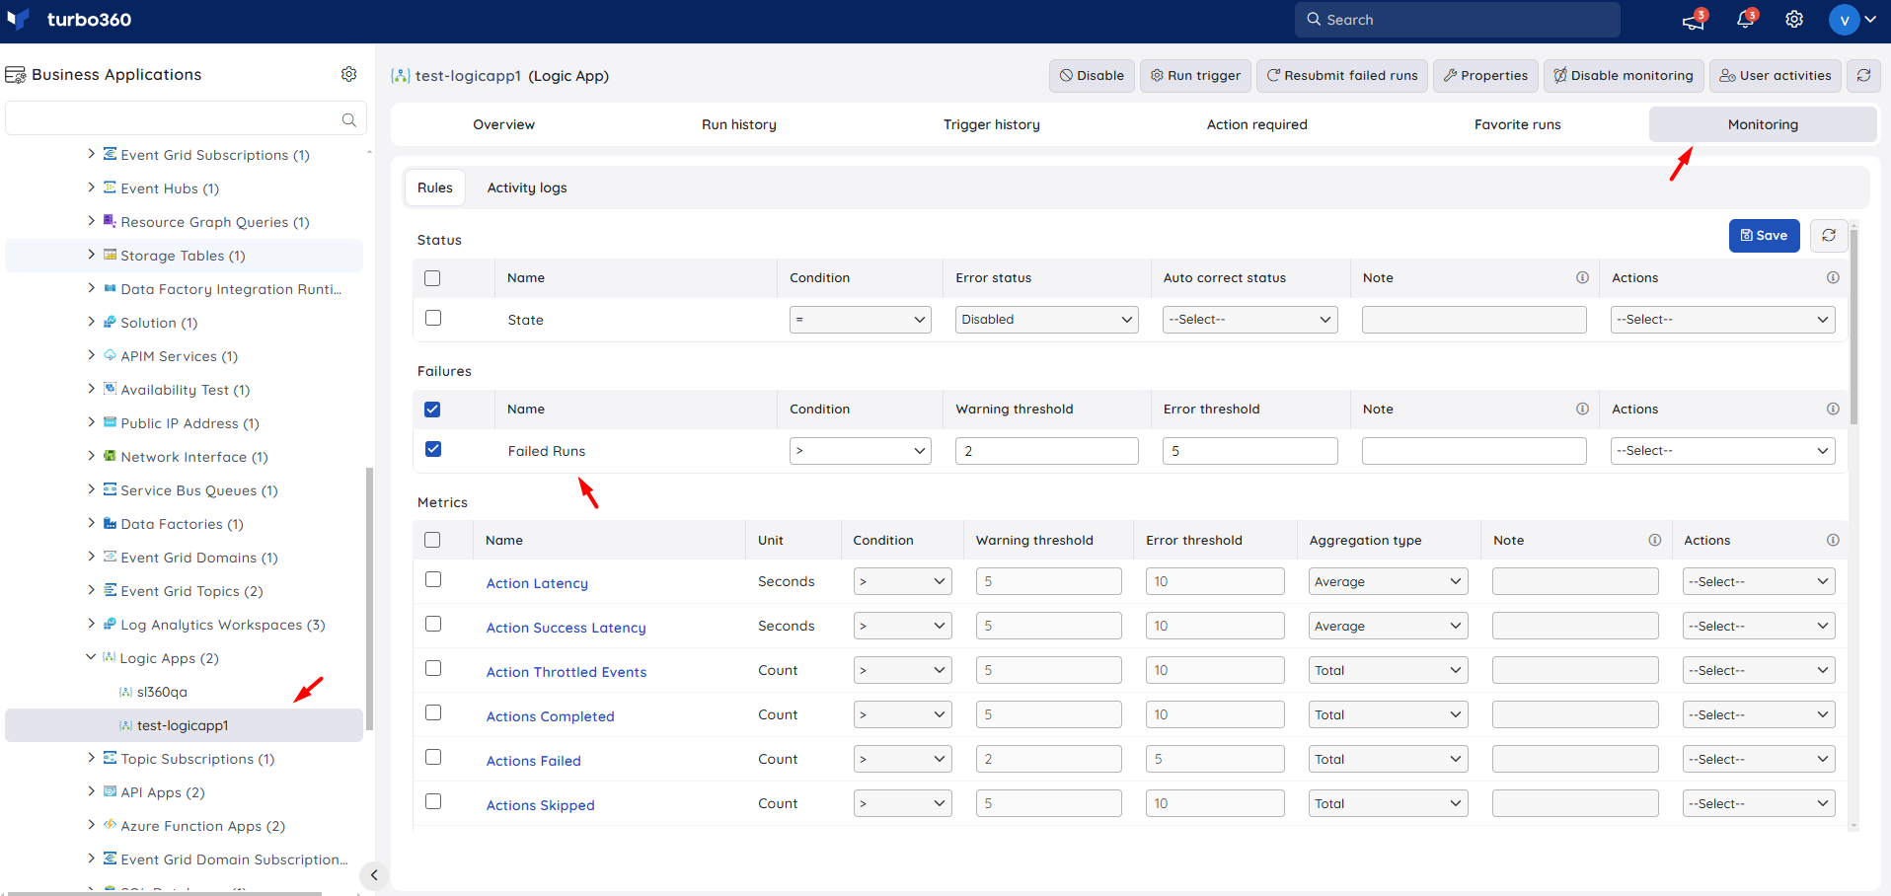This screenshot has width=1891, height=896.
Task: Click the Business Applications icon
Action: coord(16,75)
